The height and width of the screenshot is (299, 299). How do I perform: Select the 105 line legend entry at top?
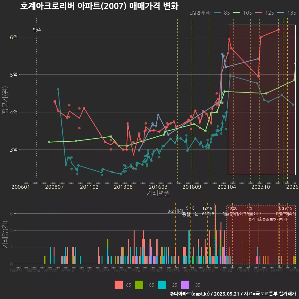(243, 13)
